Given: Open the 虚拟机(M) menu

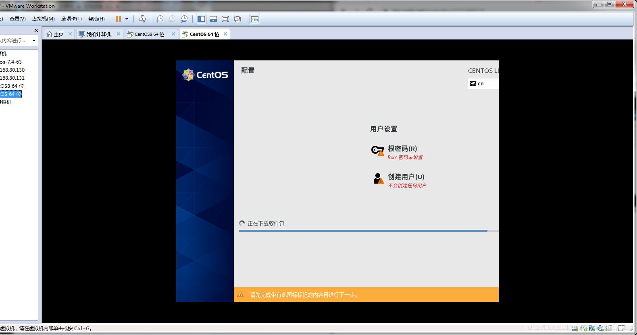Looking at the screenshot, I should (43, 19).
